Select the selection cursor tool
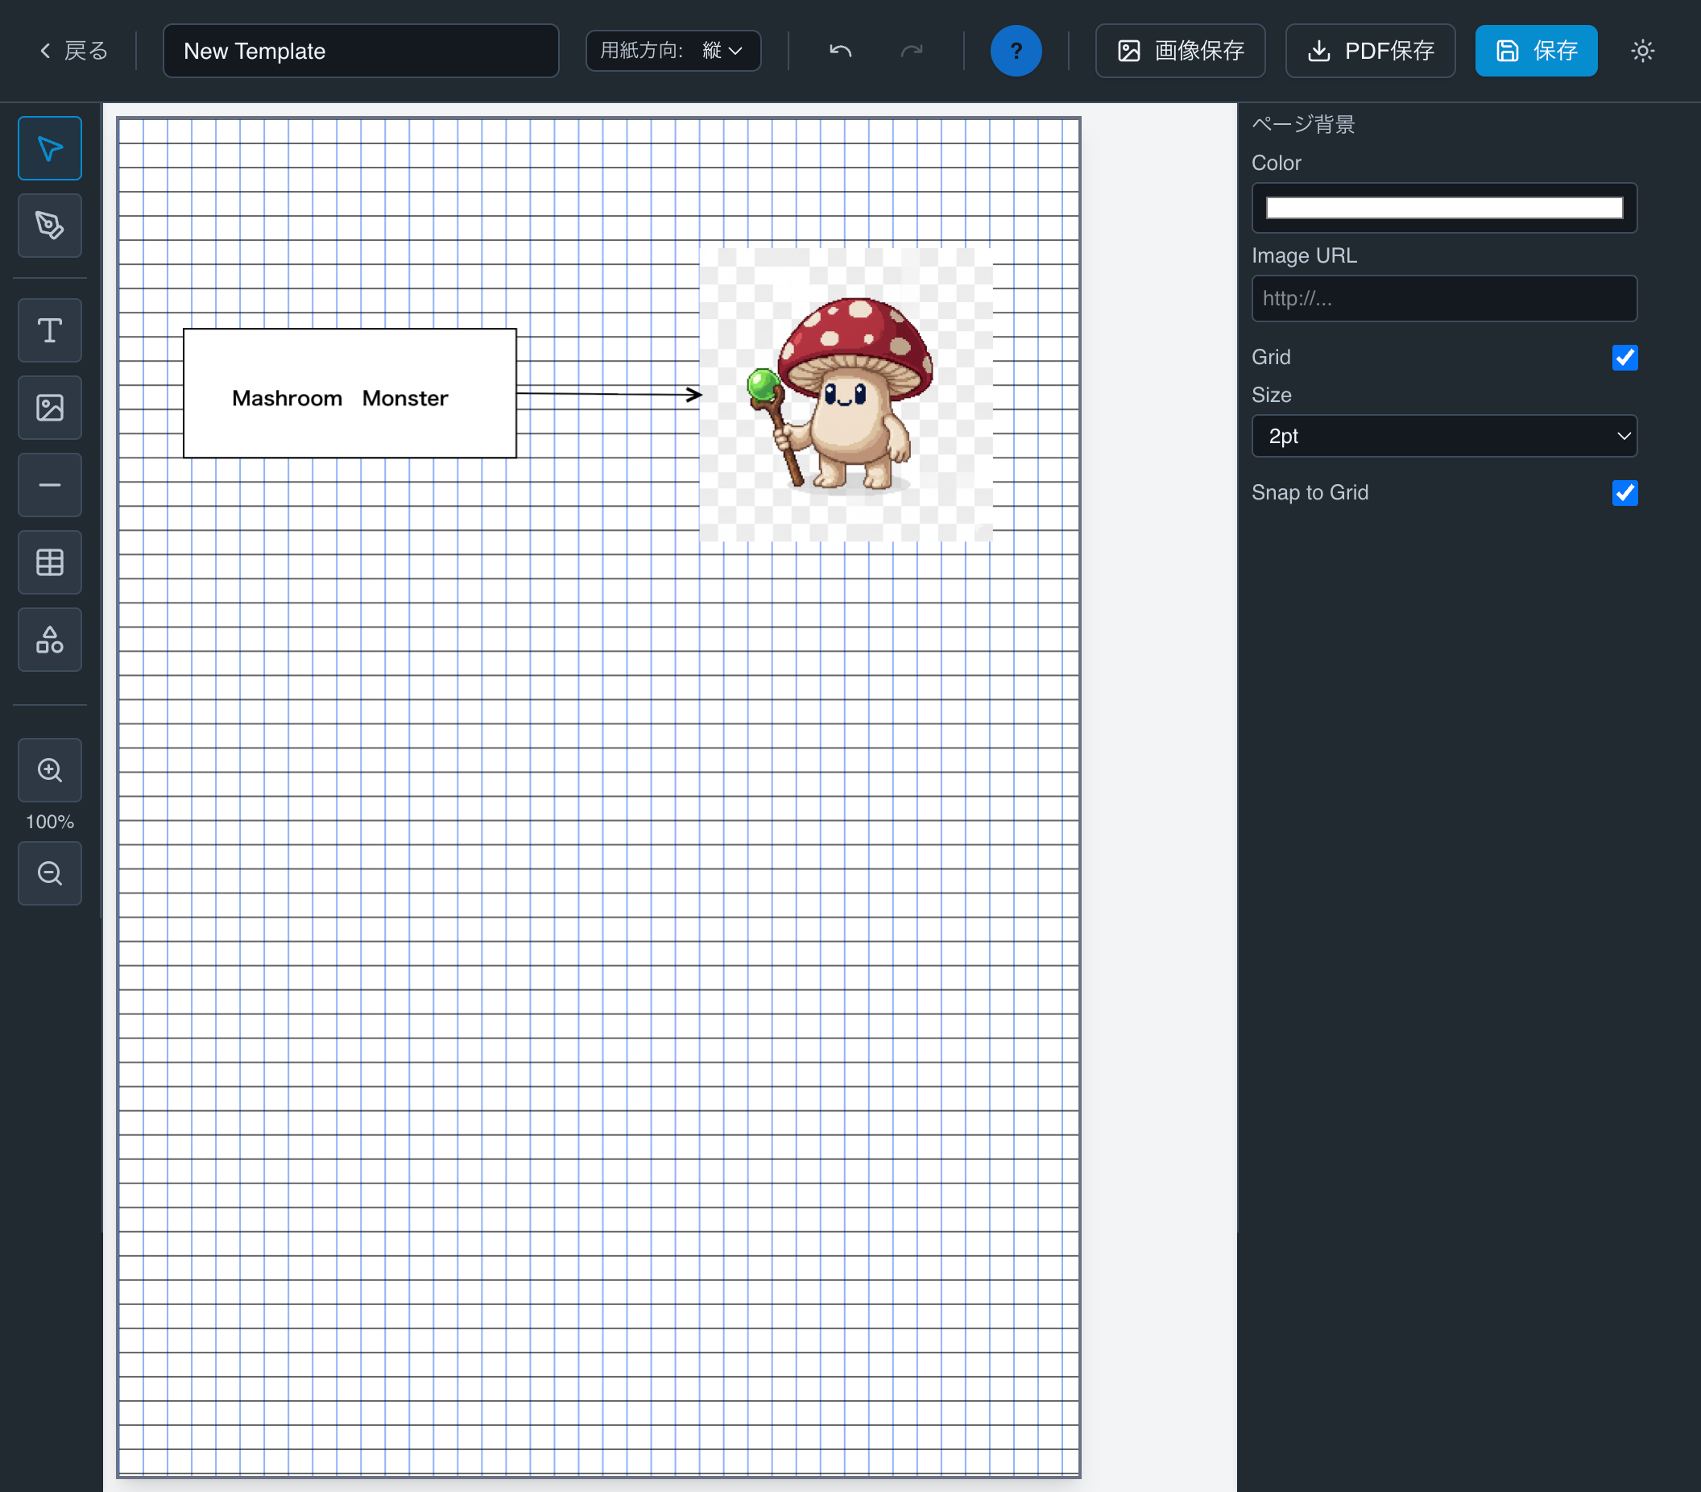The height and width of the screenshot is (1492, 1701). click(49, 147)
